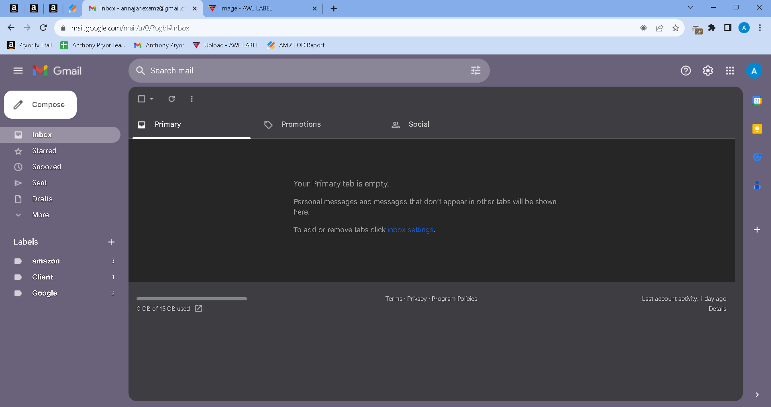Open the amazon label

tap(60, 261)
